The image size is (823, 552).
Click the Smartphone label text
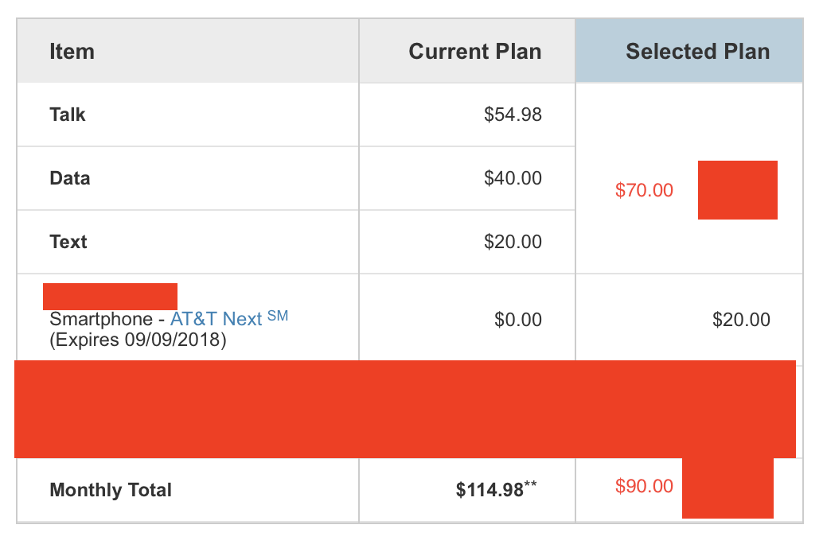point(101,320)
